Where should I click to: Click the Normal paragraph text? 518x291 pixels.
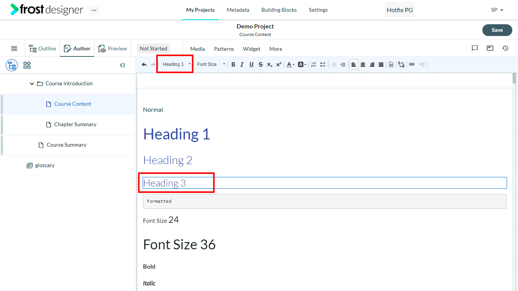(153, 110)
